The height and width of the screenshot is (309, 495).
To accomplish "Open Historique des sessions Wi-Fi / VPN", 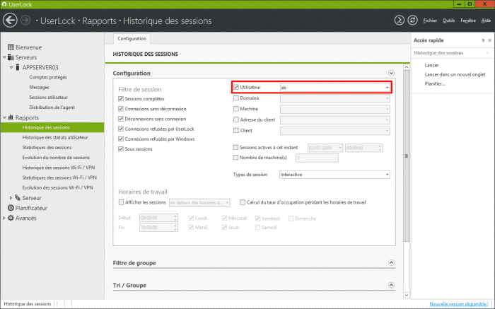I will (59, 168).
